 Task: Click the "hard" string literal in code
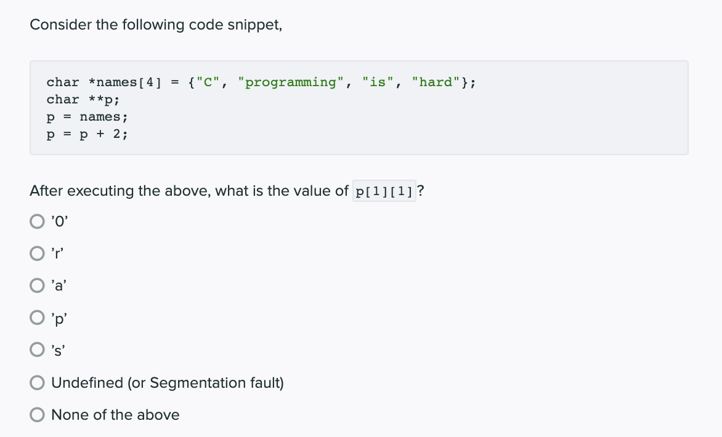pos(436,82)
